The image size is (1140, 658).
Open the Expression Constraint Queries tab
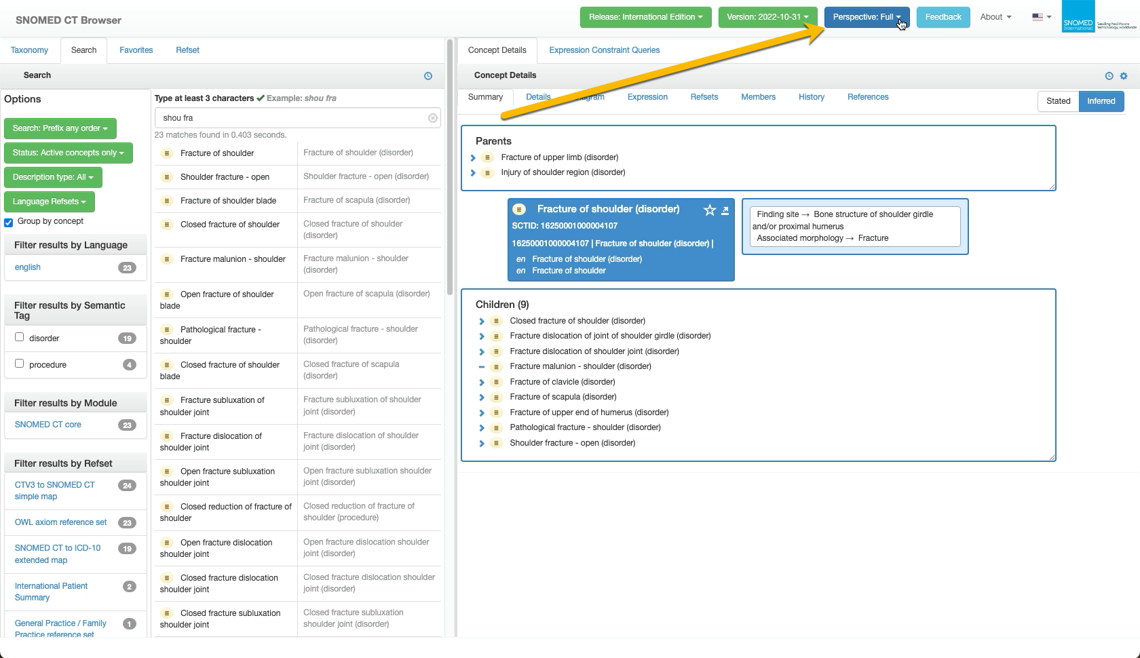coord(604,50)
